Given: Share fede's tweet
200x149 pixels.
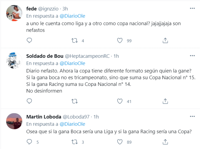Looking at the screenshot, I should (x=165, y=40).
